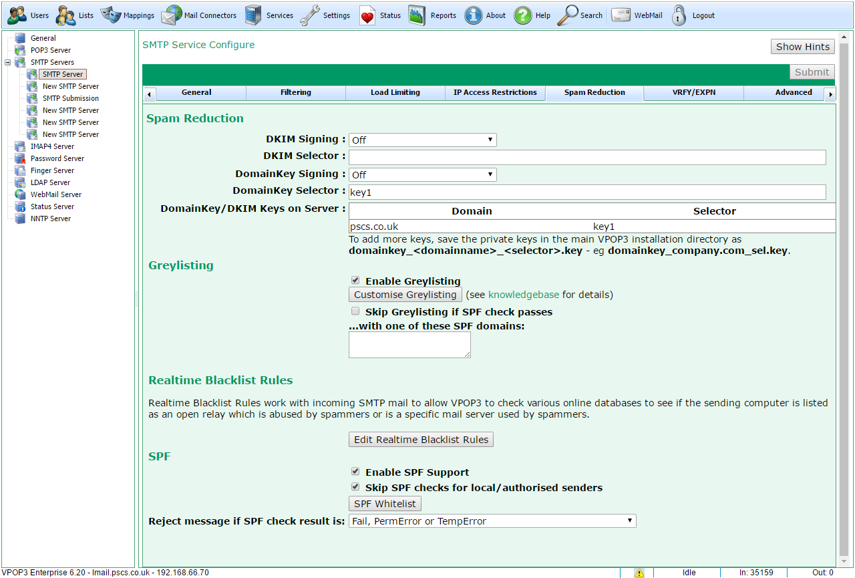Screen dimensions: 855x578
Task: Click the warning icon in status bar
Action: click(639, 573)
